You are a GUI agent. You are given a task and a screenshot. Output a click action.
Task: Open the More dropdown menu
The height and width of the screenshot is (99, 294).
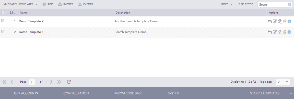(x=227, y=4)
